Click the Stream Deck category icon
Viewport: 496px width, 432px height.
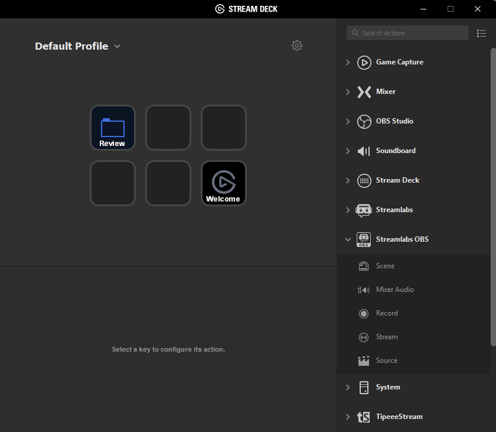(364, 181)
